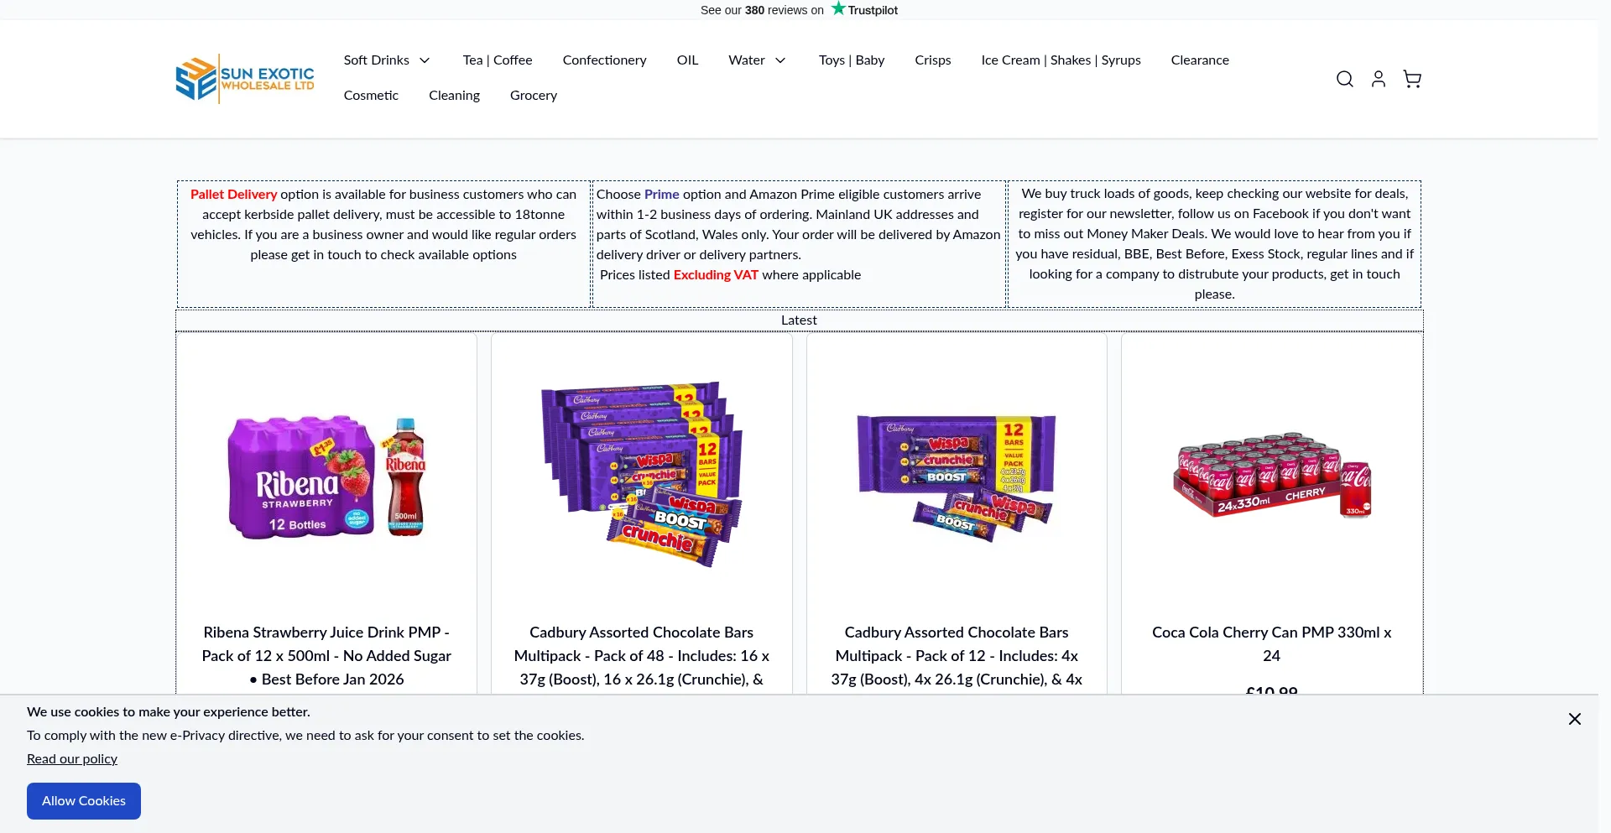Click the Sun Exotic Wholesale logo
Viewport: 1611px width, 833px height.
pyautogui.click(x=245, y=79)
